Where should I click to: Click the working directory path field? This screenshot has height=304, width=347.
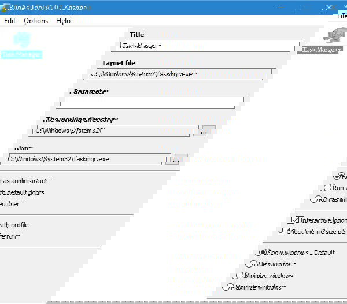click(x=113, y=131)
